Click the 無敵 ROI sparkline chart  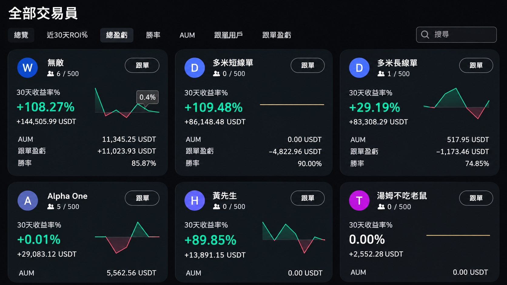click(x=127, y=103)
